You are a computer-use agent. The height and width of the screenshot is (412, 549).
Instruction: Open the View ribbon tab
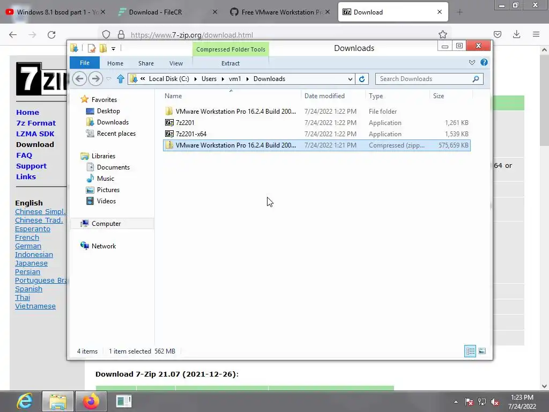[176, 63]
